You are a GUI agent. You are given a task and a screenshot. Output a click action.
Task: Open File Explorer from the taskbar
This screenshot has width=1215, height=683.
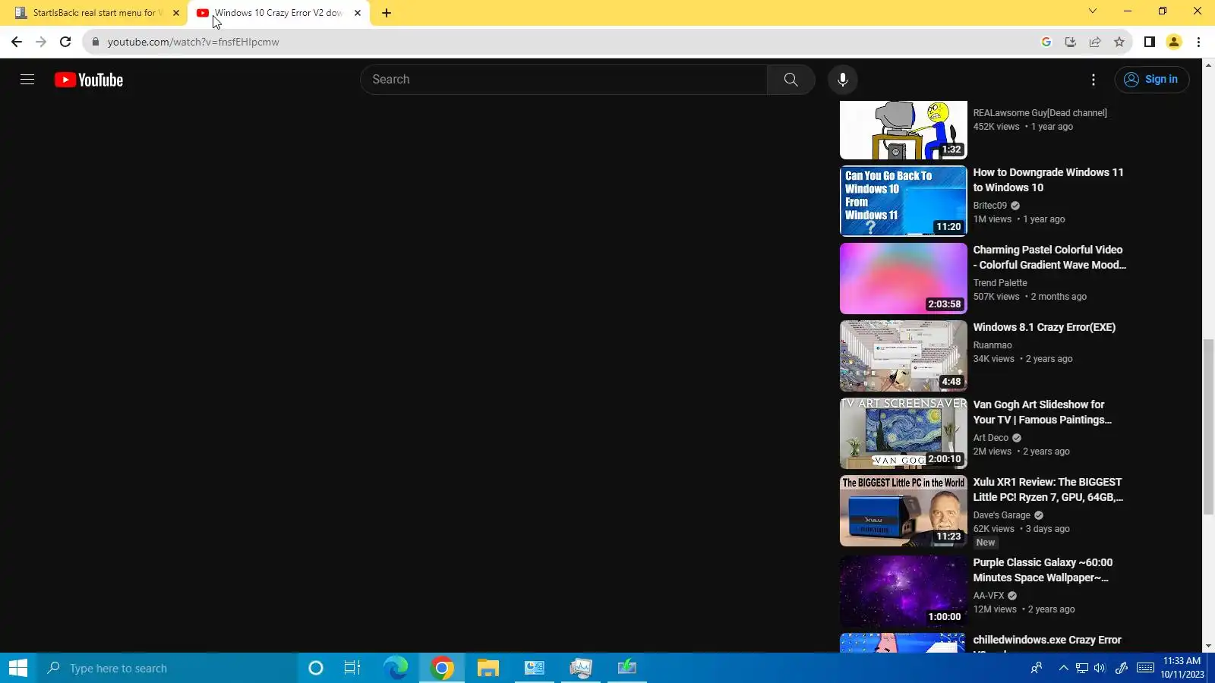pos(488,668)
